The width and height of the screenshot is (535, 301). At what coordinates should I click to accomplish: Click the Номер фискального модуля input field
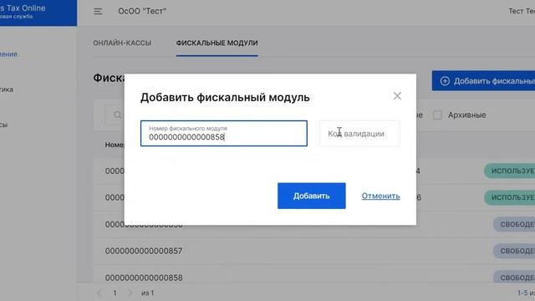pyautogui.click(x=224, y=134)
